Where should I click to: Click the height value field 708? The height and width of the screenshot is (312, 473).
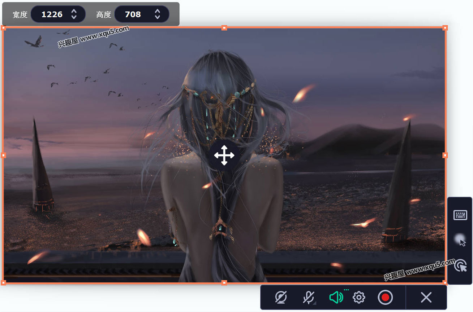click(133, 14)
